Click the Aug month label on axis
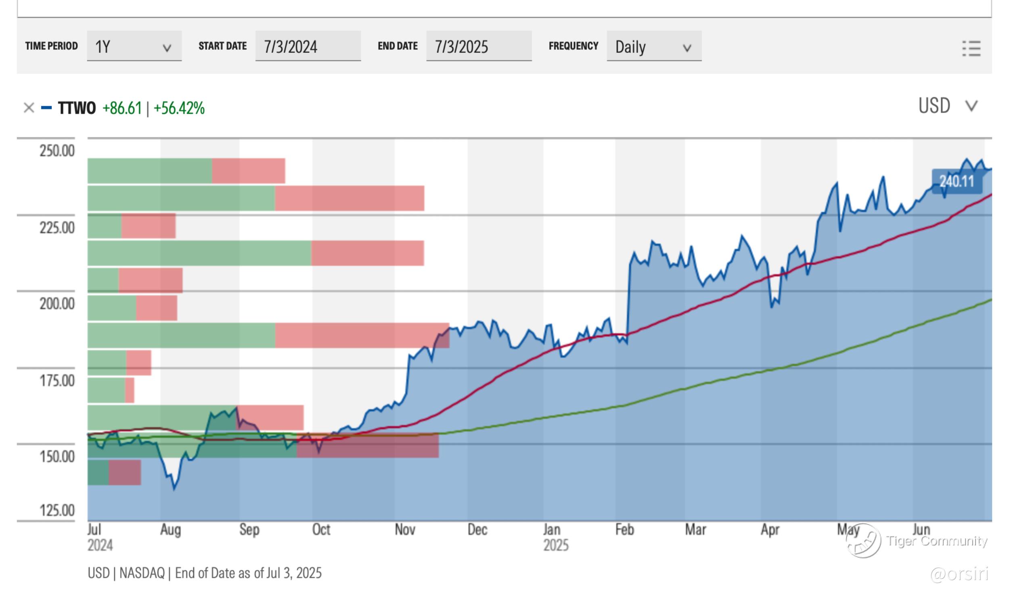 [x=170, y=530]
